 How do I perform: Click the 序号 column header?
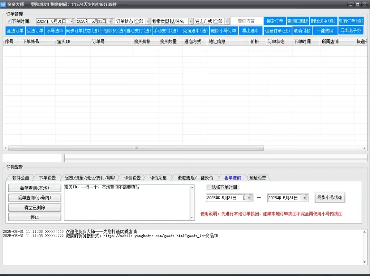[x=12, y=42]
